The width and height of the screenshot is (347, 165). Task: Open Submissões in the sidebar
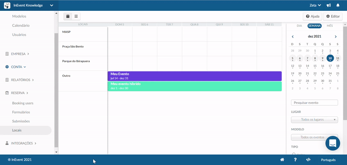click(x=21, y=121)
